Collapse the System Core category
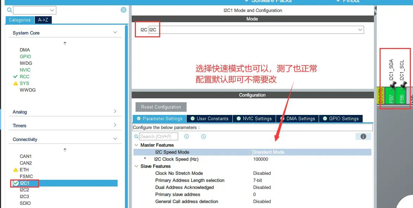 click(115, 32)
